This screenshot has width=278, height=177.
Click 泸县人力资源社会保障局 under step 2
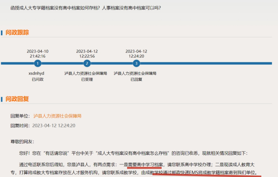pyautogui.click(x=86, y=73)
